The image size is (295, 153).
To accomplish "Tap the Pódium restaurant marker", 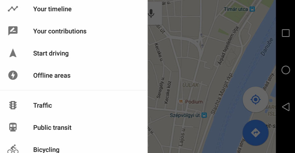I will 191,102.
